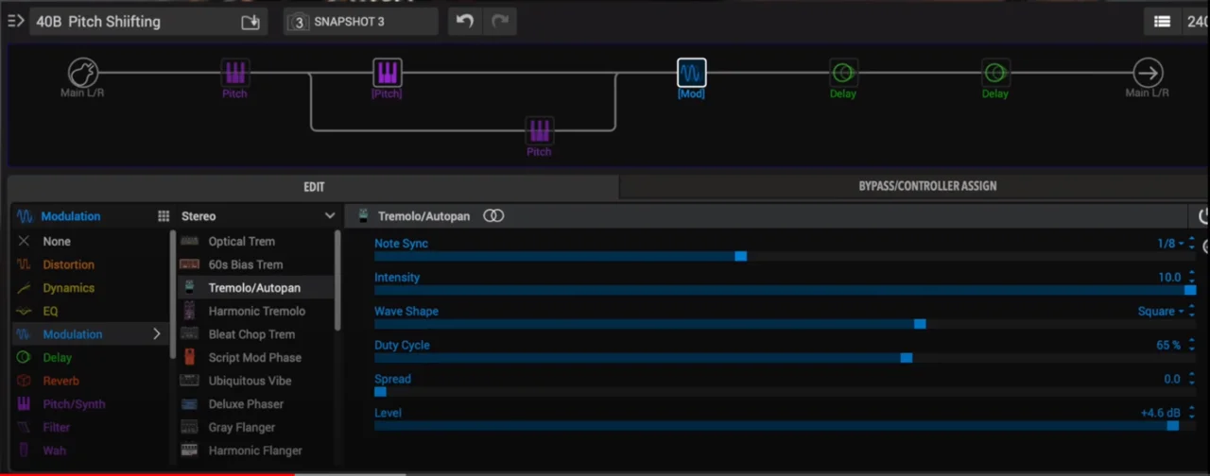Click the Duty Cycle slider handle
The image size is (1210, 476).
point(907,358)
